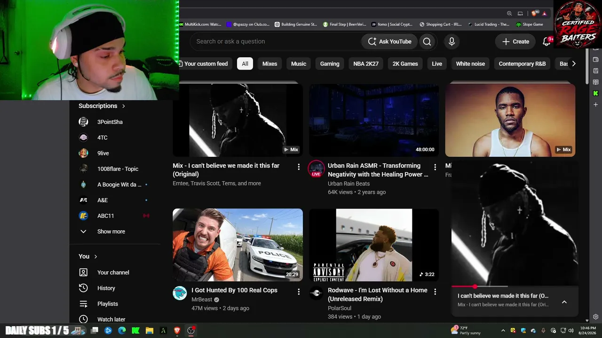Screen dimensions: 602x338
Task: Expand the You section
Action: coord(88,256)
